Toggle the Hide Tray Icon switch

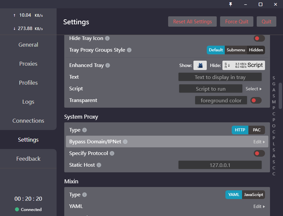click(x=259, y=38)
